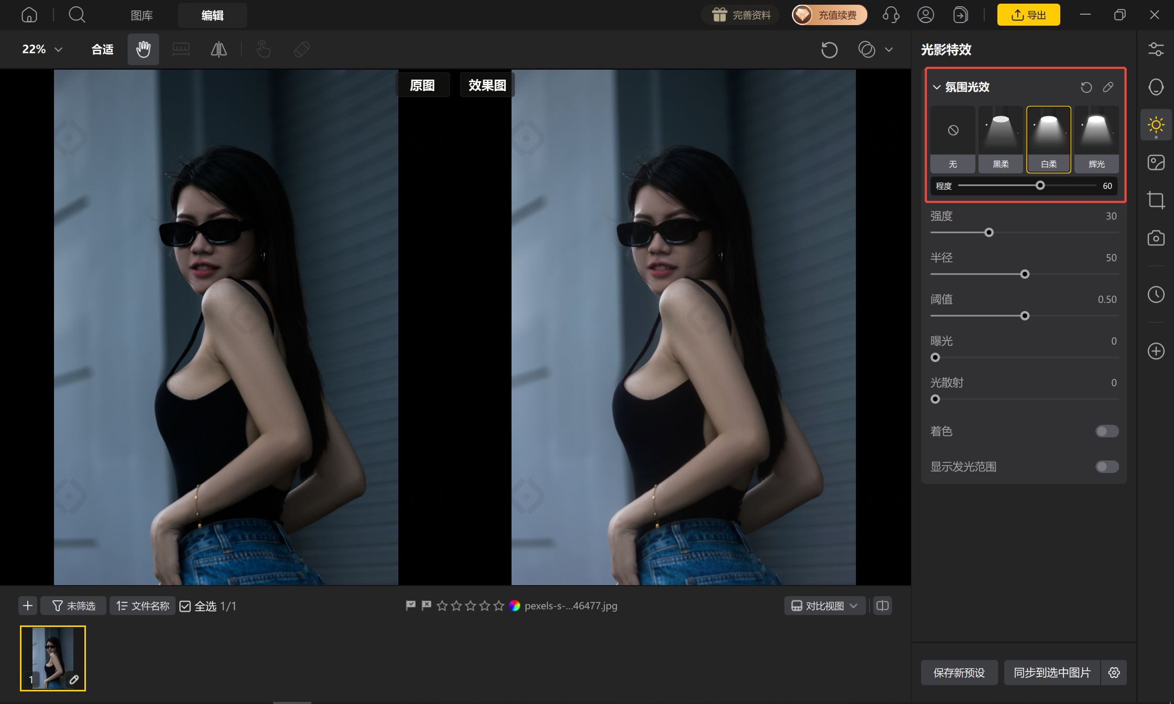Open the 22% zoom dropdown
Image resolution: width=1174 pixels, height=704 pixels.
coord(42,49)
